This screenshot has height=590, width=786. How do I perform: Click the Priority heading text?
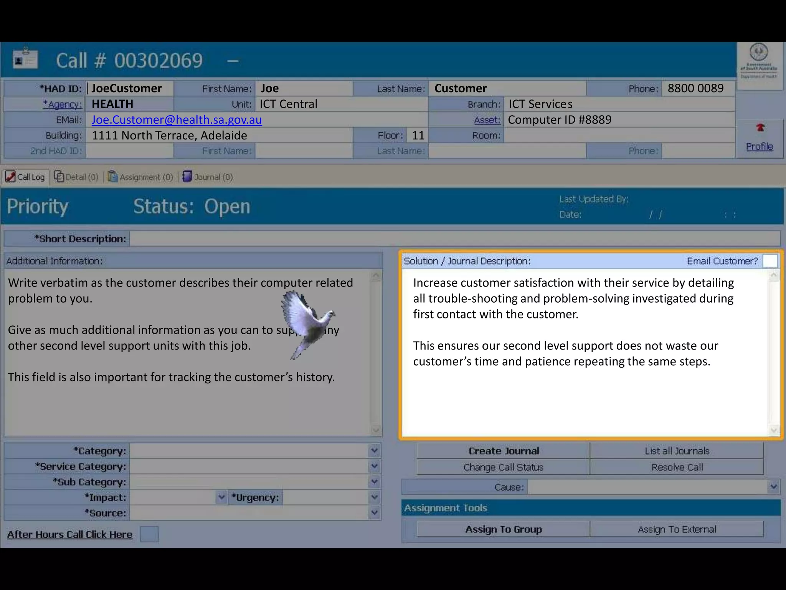[38, 207]
